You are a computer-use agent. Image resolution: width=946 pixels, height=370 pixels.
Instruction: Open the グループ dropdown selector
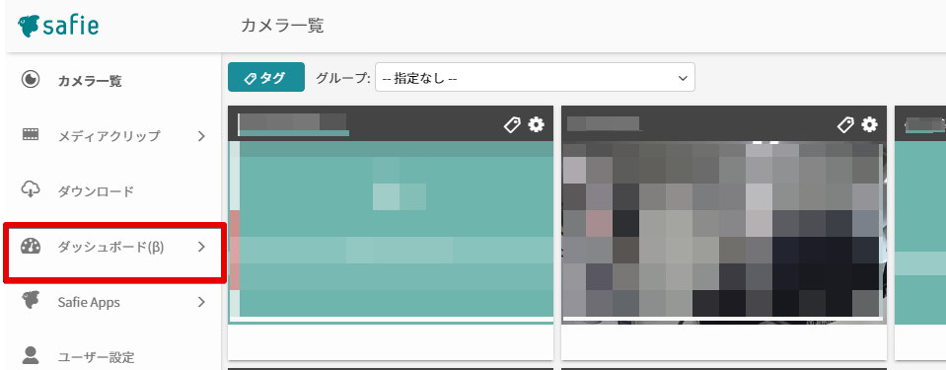(x=535, y=77)
